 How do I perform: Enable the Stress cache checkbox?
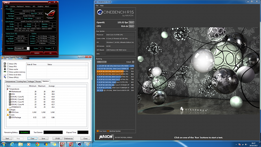point(8,69)
